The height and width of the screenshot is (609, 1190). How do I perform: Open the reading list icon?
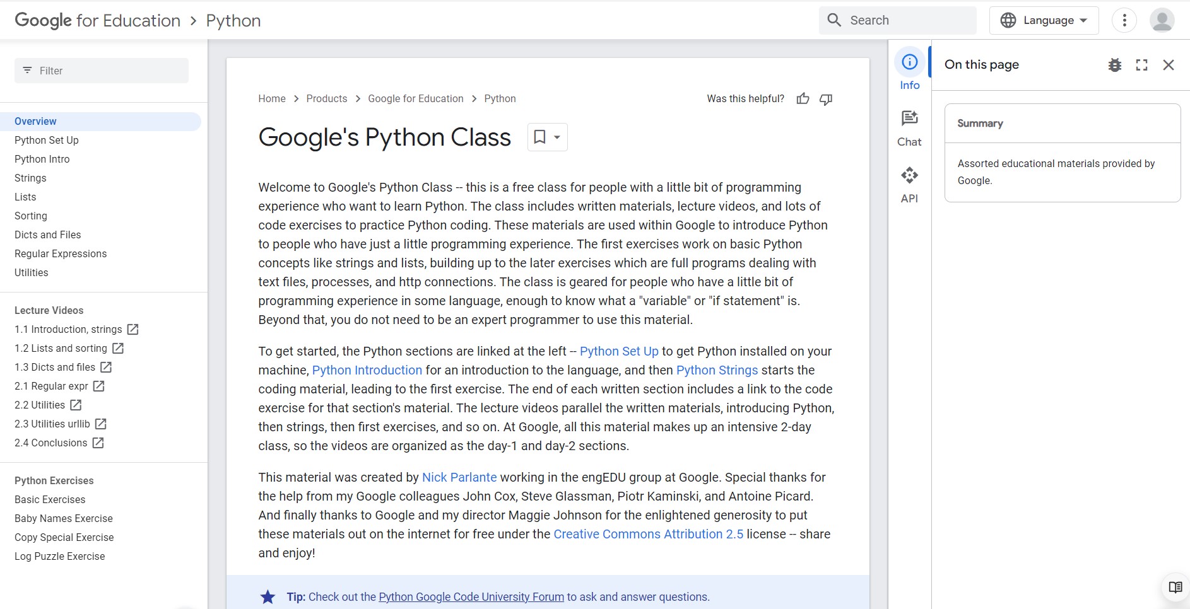click(1175, 588)
